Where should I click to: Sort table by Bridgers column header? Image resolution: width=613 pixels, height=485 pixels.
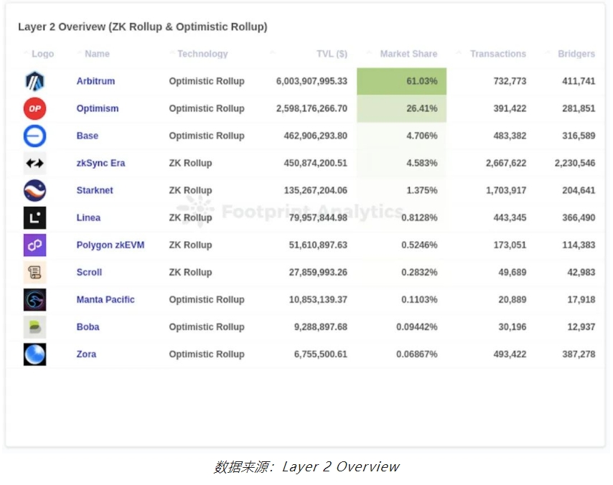pyautogui.click(x=576, y=54)
